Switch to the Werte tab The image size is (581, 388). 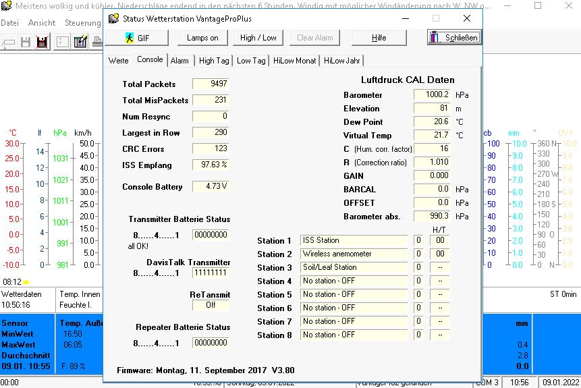click(118, 61)
